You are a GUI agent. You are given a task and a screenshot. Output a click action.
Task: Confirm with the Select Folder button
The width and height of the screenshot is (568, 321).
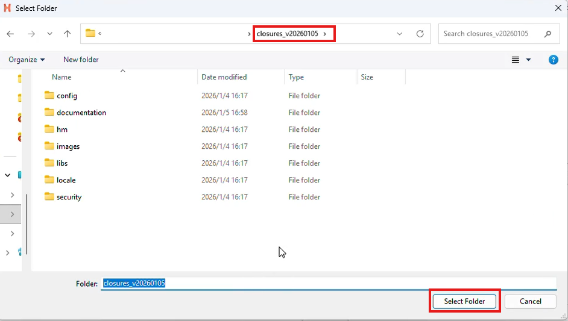point(464,301)
